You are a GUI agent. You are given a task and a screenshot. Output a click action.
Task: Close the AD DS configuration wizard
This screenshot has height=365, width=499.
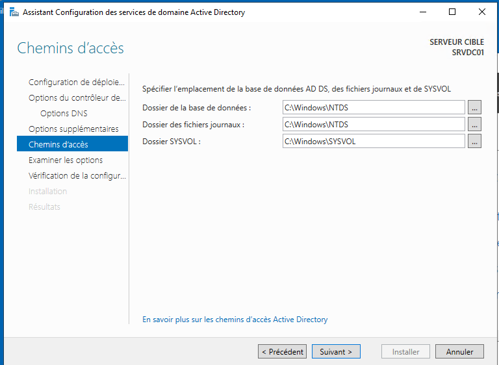point(482,12)
